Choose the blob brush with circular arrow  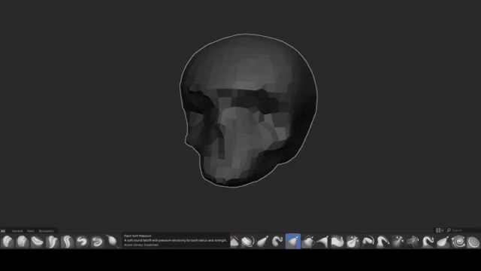308,242
